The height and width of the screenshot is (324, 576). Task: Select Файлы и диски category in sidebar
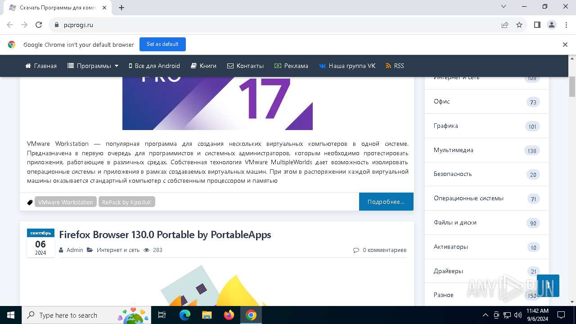[x=487, y=223]
